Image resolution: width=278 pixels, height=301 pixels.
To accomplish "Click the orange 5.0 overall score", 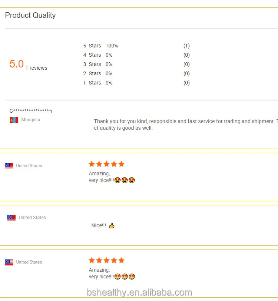I will point(17,64).
